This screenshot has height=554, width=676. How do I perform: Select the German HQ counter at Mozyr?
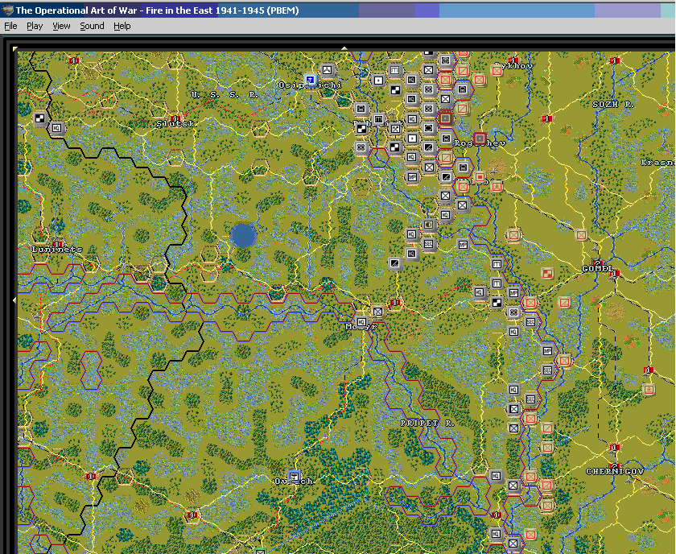(x=361, y=322)
